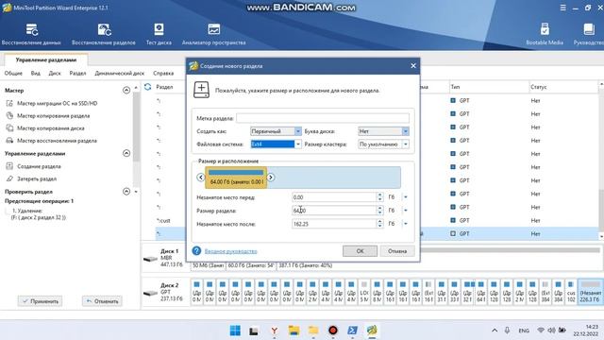
Task: Launch the Disk Test icon
Action: (x=159, y=29)
